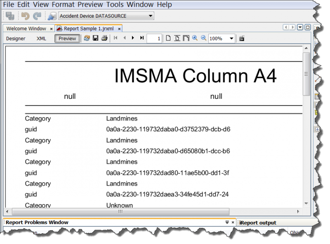
Task: Switch to XML view
Action: click(x=41, y=39)
